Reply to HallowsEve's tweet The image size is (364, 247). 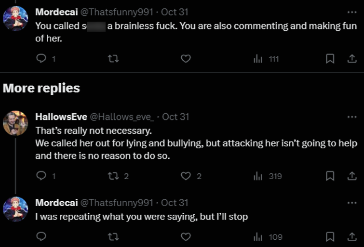42,176
